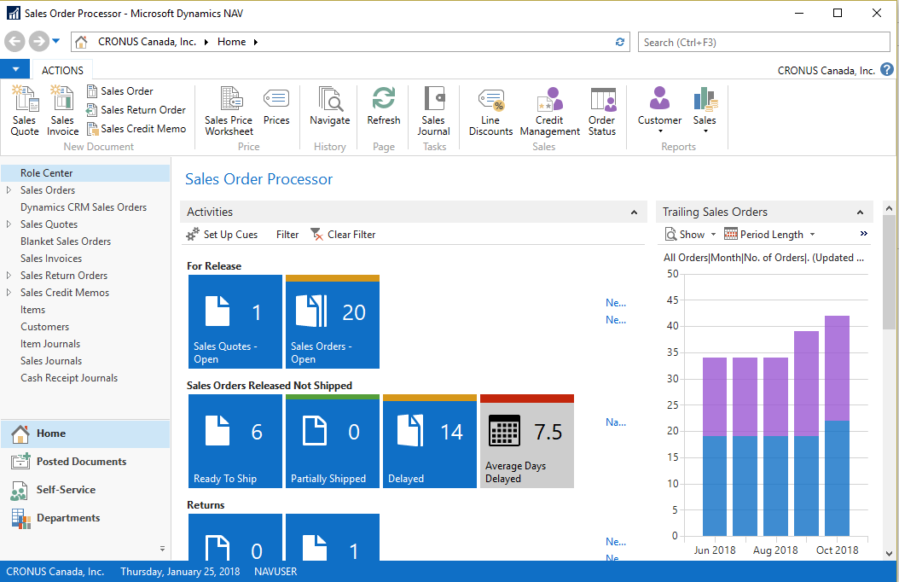Open the Sales reports menu
This screenshot has width=899, height=582.
click(x=705, y=110)
